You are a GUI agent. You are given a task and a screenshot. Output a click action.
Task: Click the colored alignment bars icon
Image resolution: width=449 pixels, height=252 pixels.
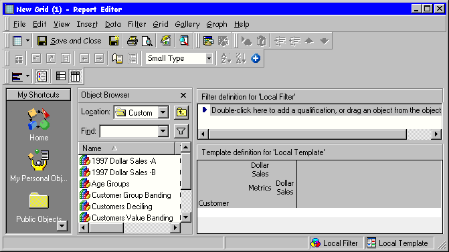pyautogui.click(x=17, y=76)
